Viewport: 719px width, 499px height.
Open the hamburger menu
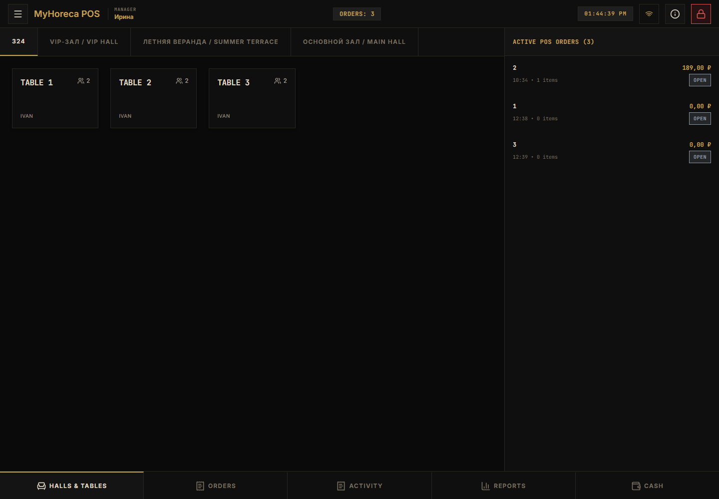[x=18, y=14]
